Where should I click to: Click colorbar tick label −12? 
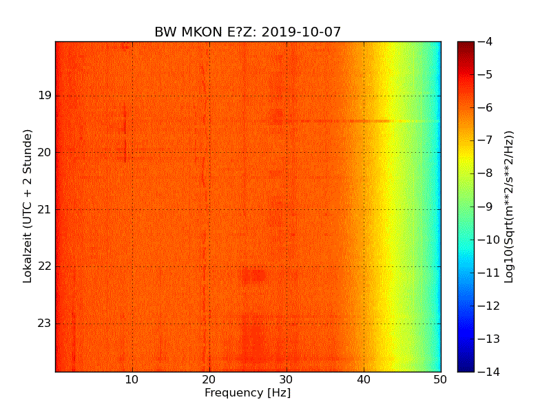(x=489, y=306)
